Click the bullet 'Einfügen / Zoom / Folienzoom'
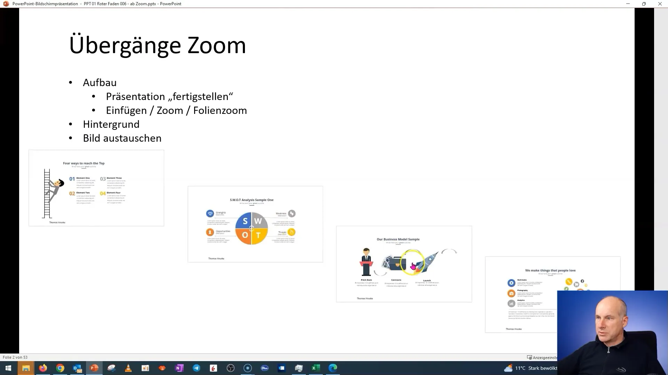This screenshot has width=668, height=375. [x=176, y=110]
